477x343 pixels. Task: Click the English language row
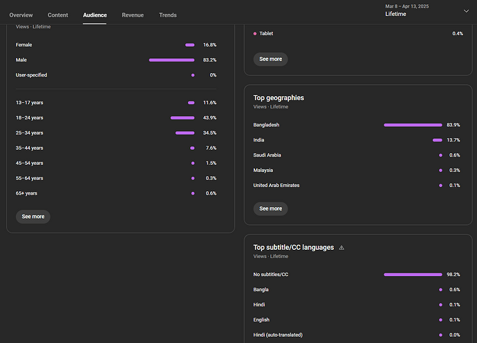coord(357,320)
